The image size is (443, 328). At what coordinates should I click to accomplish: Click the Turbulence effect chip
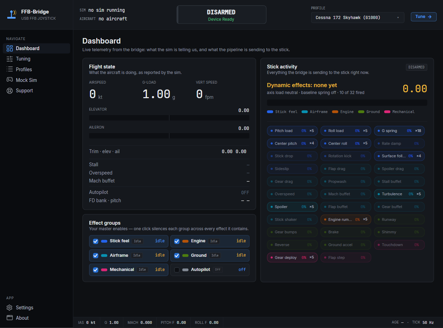[399, 194]
